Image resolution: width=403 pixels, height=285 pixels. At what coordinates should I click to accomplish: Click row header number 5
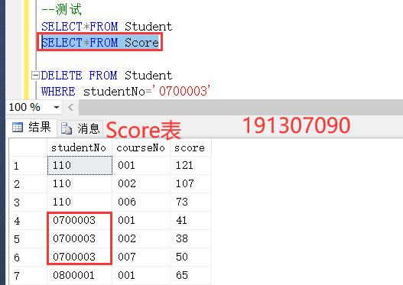pyautogui.click(x=28, y=239)
